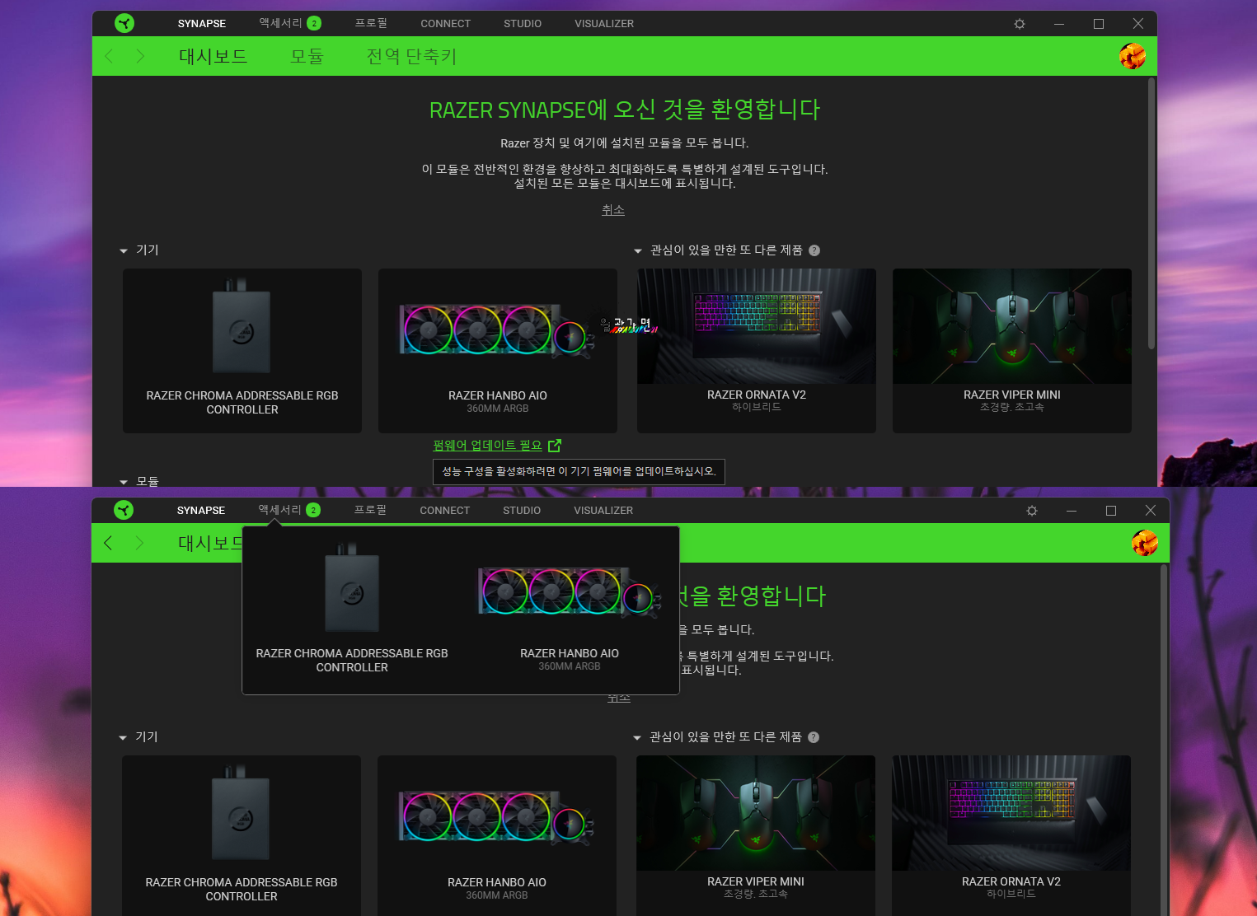Select 모듈 subtab in top window
This screenshot has width=1257, height=916.
307,56
